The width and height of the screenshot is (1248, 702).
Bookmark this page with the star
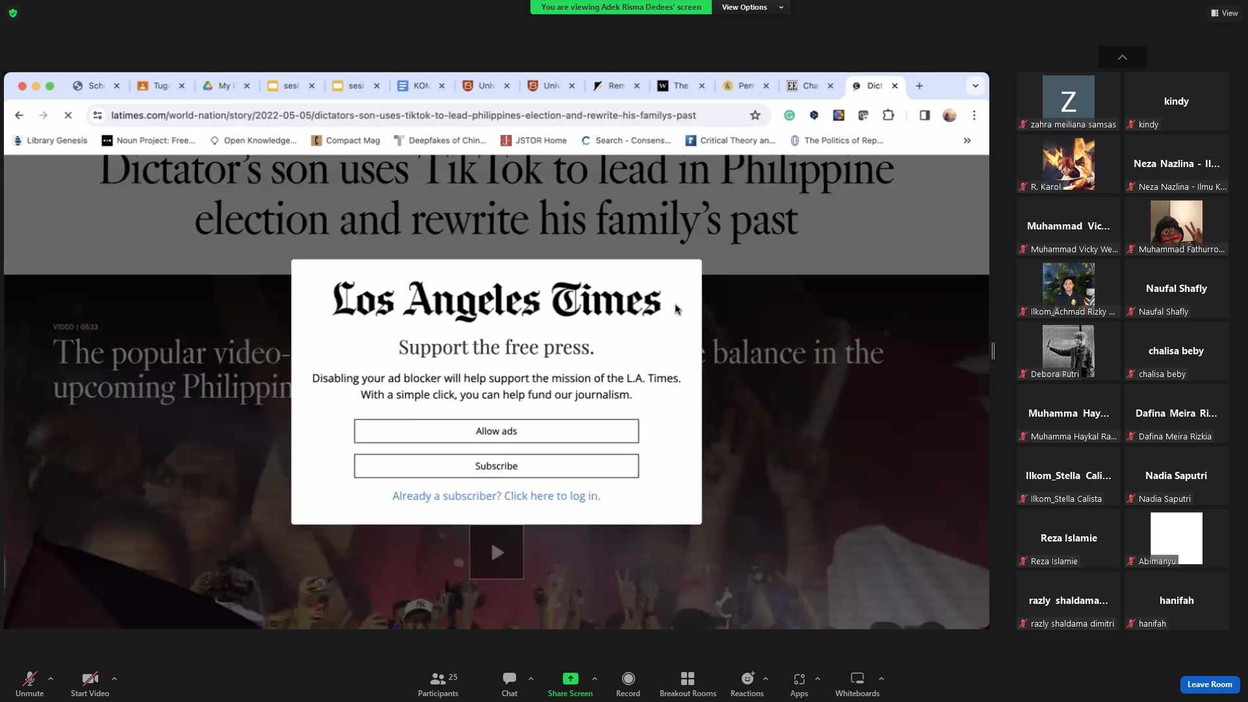pyautogui.click(x=755, y=115)
